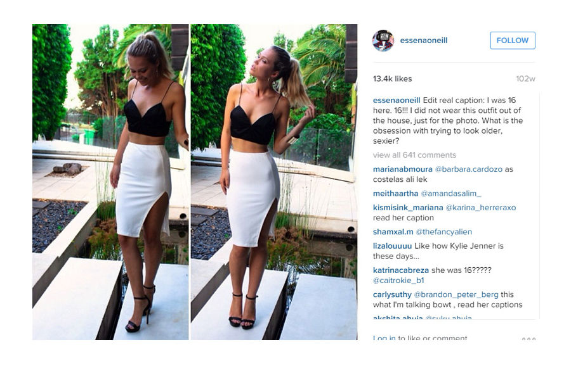Open katrinacabreza's profile
Screen dimensions: 571x380
pos(401,270)
